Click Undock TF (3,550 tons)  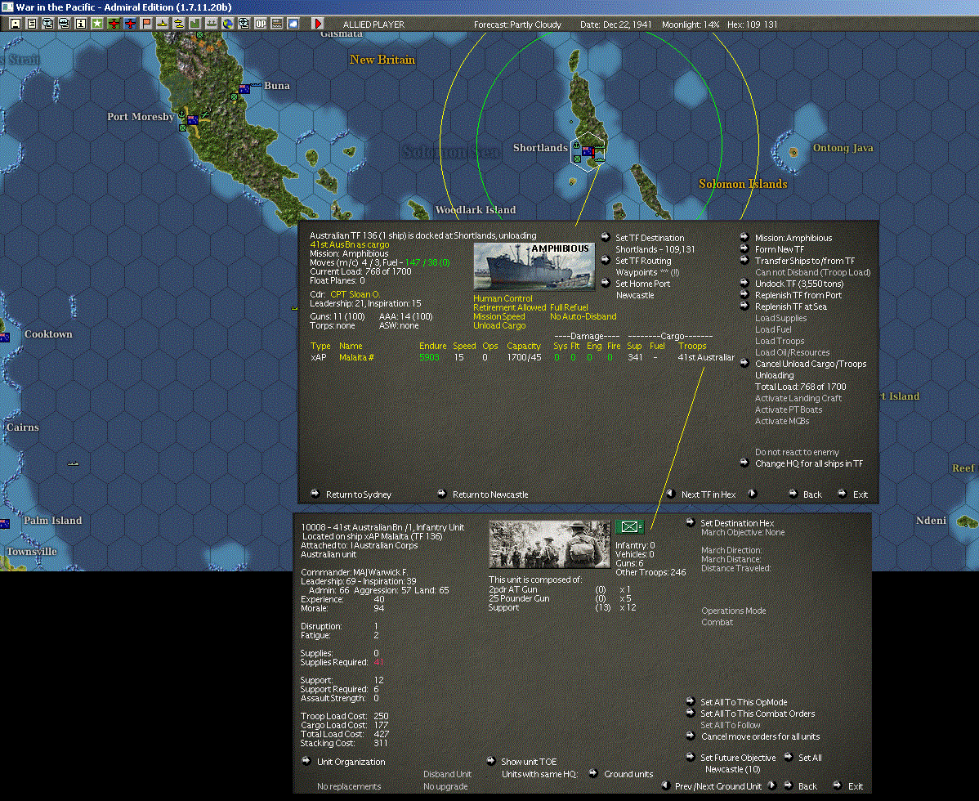798,284
